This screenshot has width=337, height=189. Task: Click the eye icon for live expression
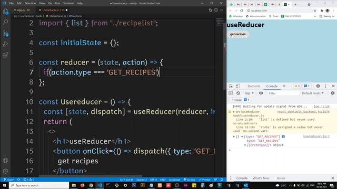click(x=261, y=93)
